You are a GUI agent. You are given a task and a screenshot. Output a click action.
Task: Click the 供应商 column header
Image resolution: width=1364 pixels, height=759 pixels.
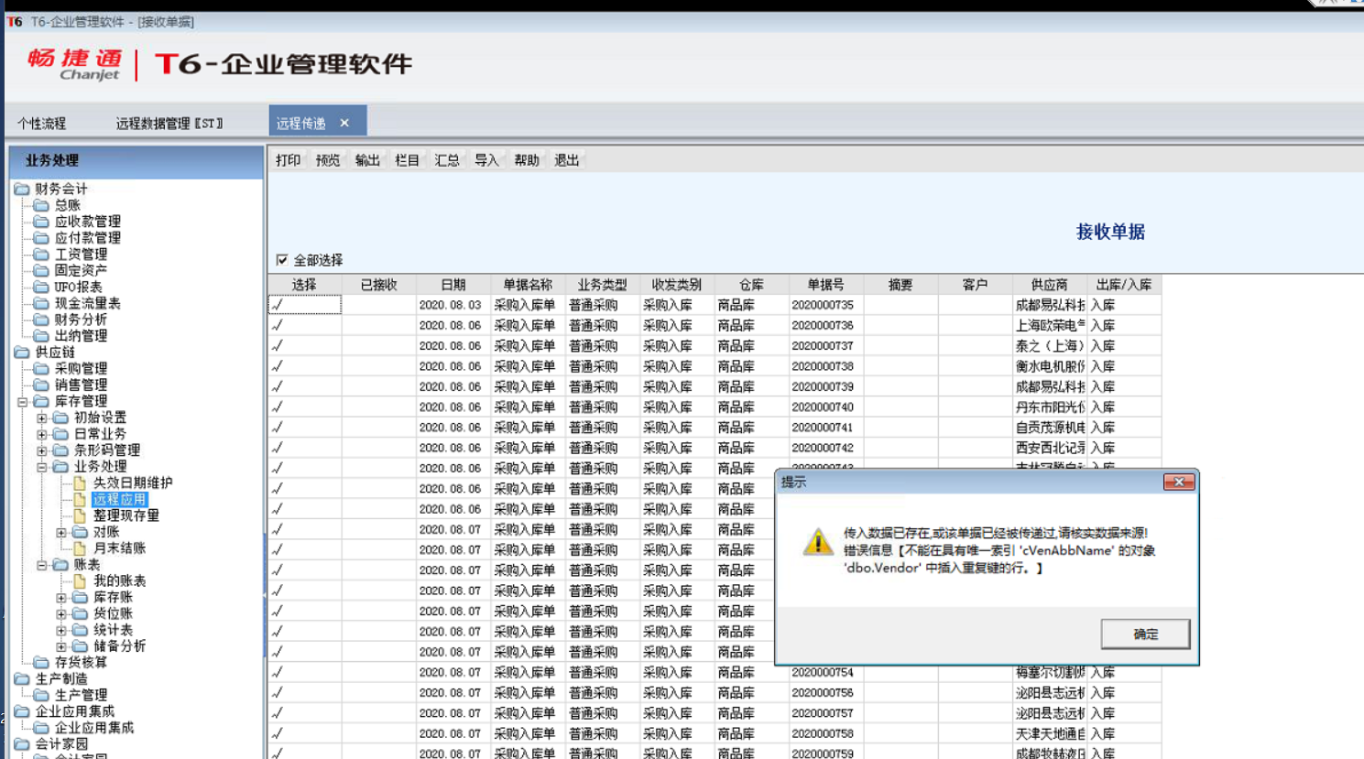(1049, 285)
